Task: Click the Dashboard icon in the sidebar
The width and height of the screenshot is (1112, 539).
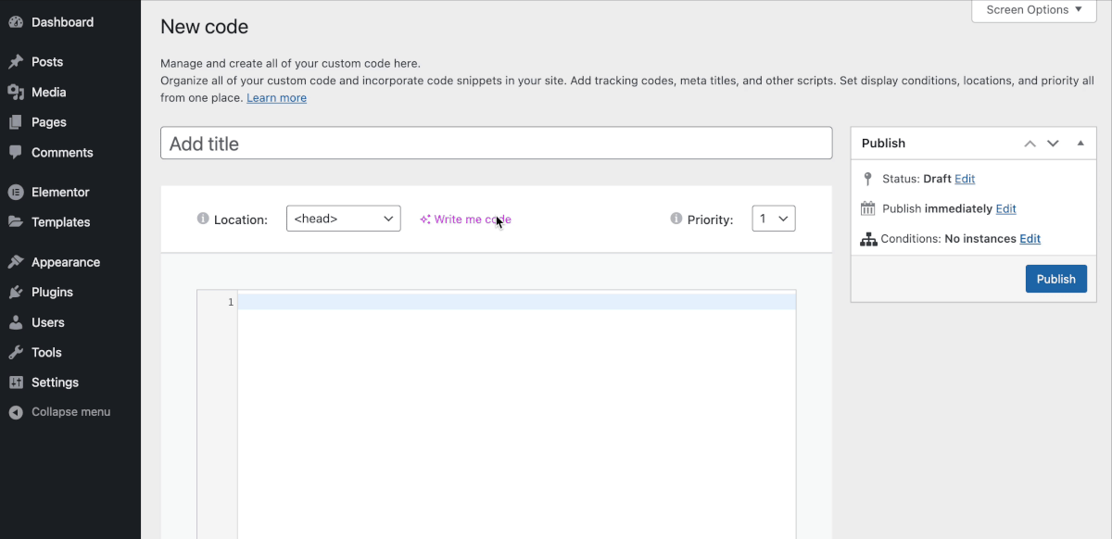Action: 17,21
